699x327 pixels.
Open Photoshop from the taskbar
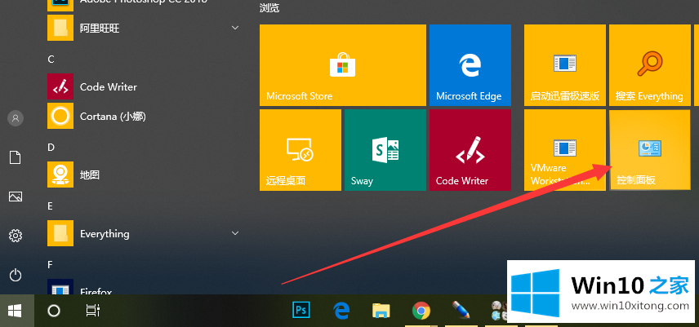pyautogui.click(x=301, y=310)
